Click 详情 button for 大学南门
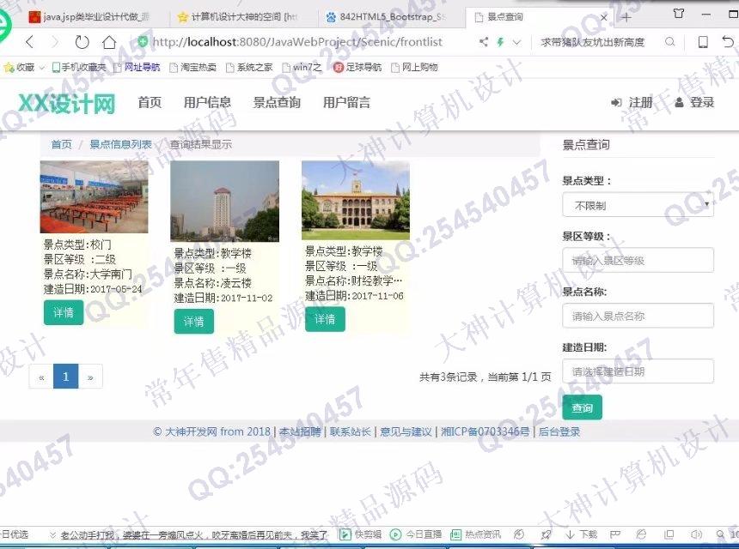The width and height of the screenshot is (739, 549). [x=63, y=313]
